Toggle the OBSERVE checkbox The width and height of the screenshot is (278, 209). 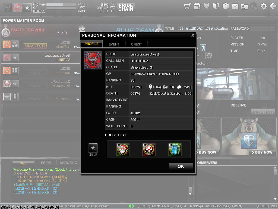coord(264,105)
